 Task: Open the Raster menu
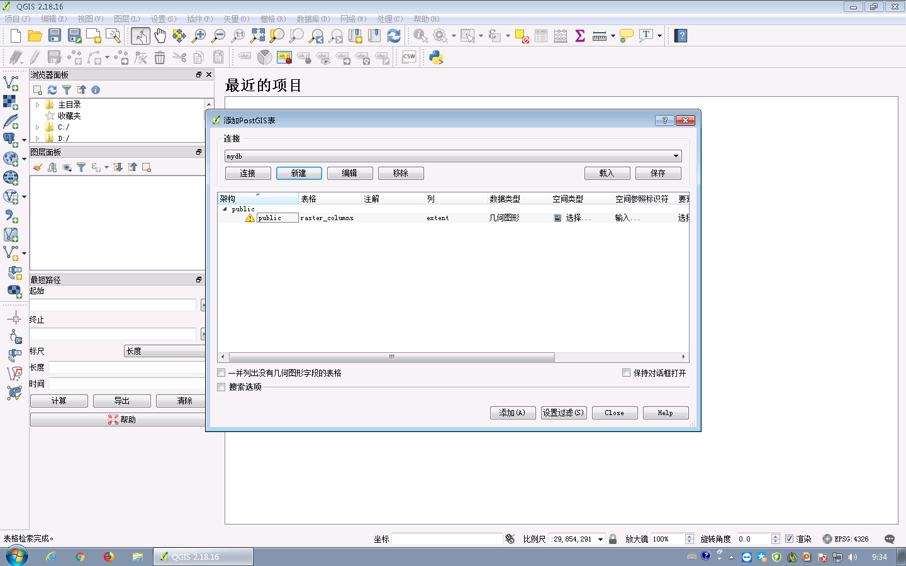[x=273, y=19]
